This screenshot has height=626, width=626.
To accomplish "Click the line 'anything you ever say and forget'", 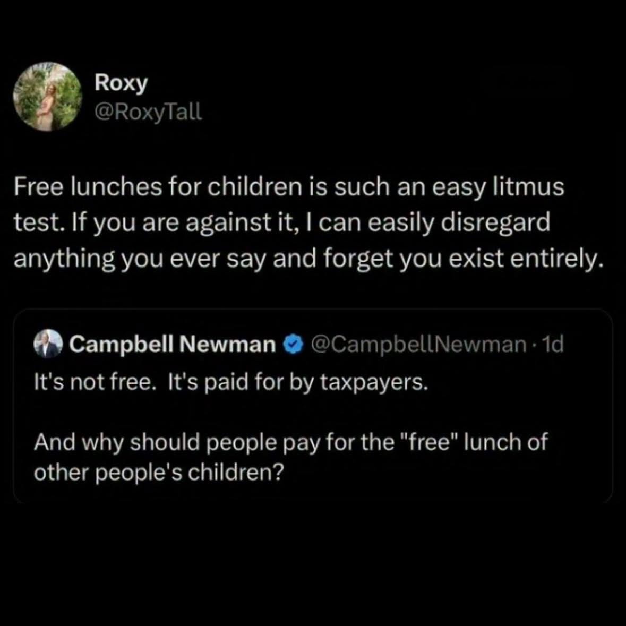I will (308, 259).
